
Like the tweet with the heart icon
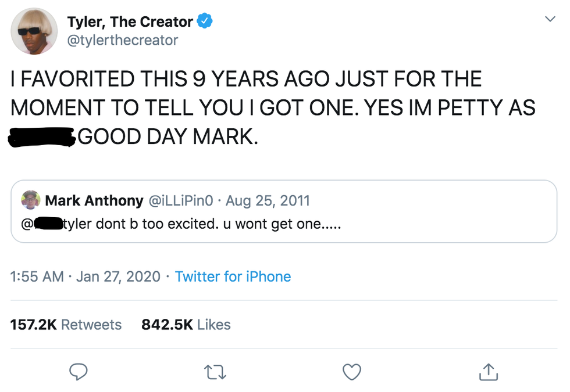point(351,372)
